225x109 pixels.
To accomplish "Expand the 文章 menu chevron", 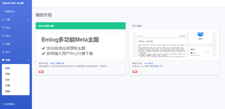I will [29, 19].
